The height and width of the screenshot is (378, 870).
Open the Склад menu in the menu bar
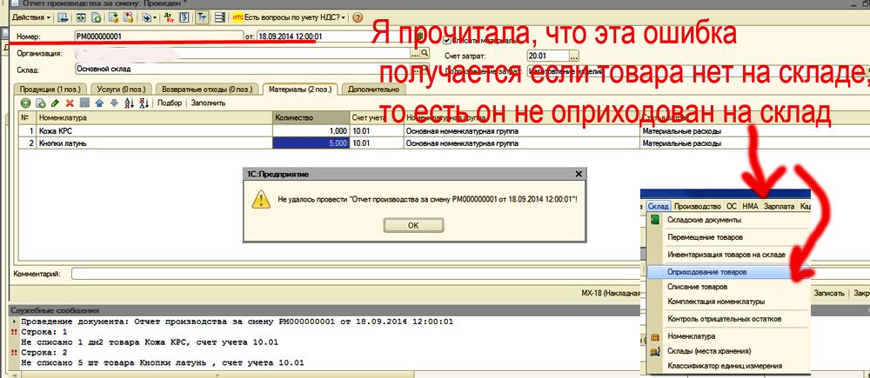(x=659, y=206)
